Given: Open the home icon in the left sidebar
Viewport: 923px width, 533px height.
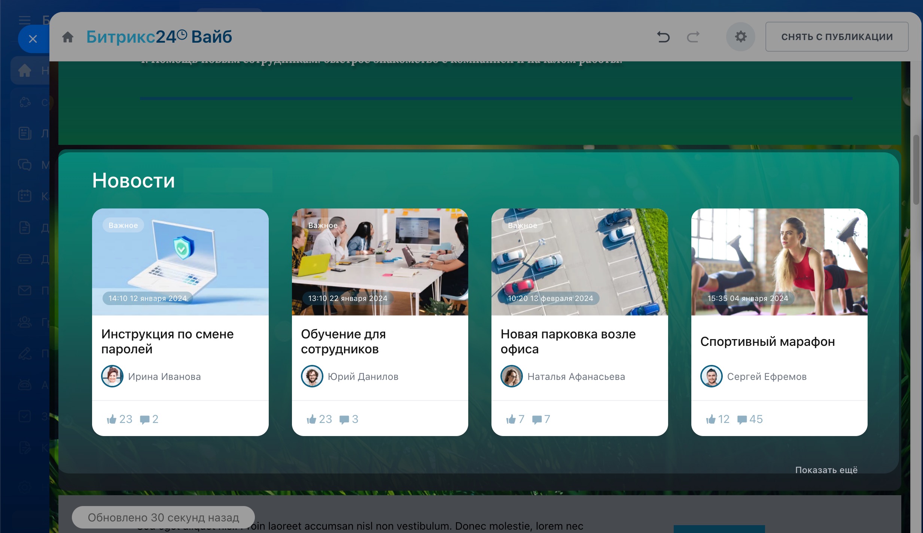Looking at the screenshot, I should pos(25,70).
